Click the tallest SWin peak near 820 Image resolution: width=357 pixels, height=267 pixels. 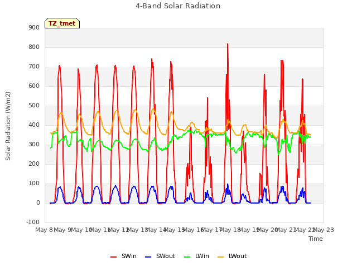point(228,44)
